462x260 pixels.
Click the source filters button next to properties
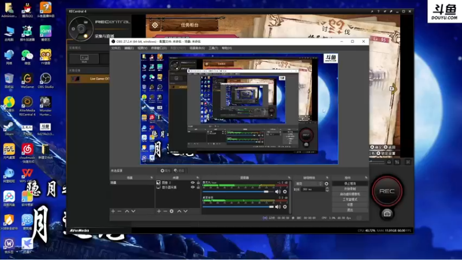coord(179,170)
